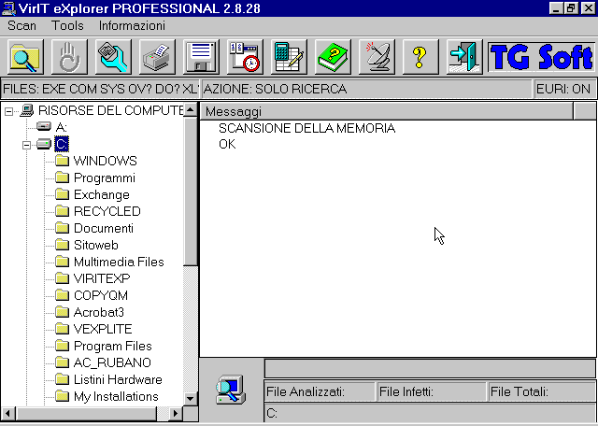
Task: Click the tree's horizontal scroll left arrow
Action: [8, 414]
